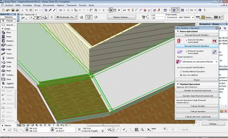Select Eredita Attributi Operatore radio button

pos(181,72)
